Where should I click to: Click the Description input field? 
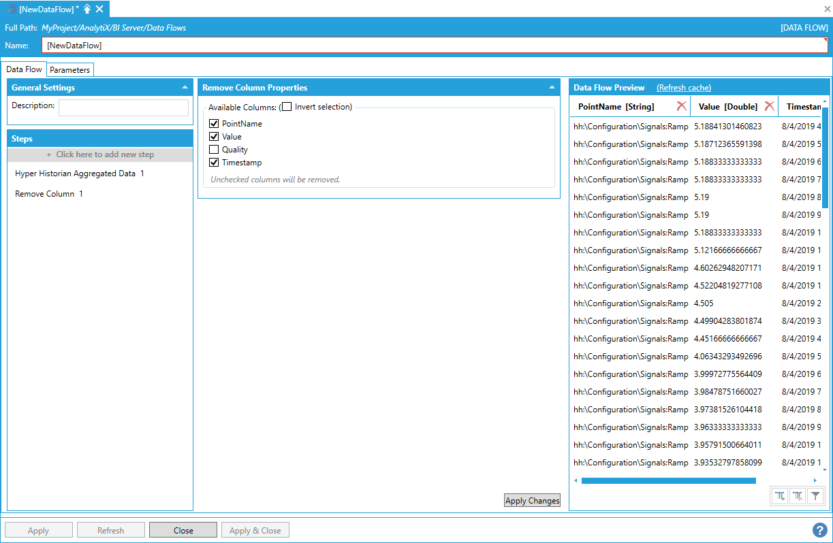click(x=123, y=108)
